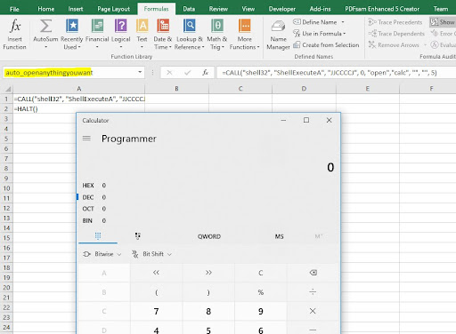The image size is (456, 334).
Task: Click the % modulo key in Calculator
Action: click(261, 292)
